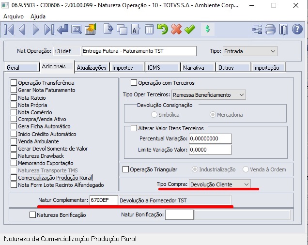Click the modify record icon with letter A
308x245 pixels.
[x=136, y=29]
